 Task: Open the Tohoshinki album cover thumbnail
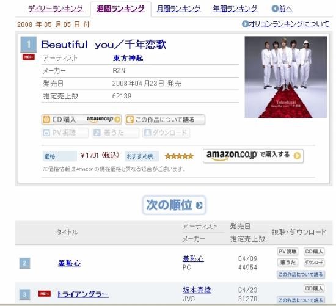click(286, 77)
